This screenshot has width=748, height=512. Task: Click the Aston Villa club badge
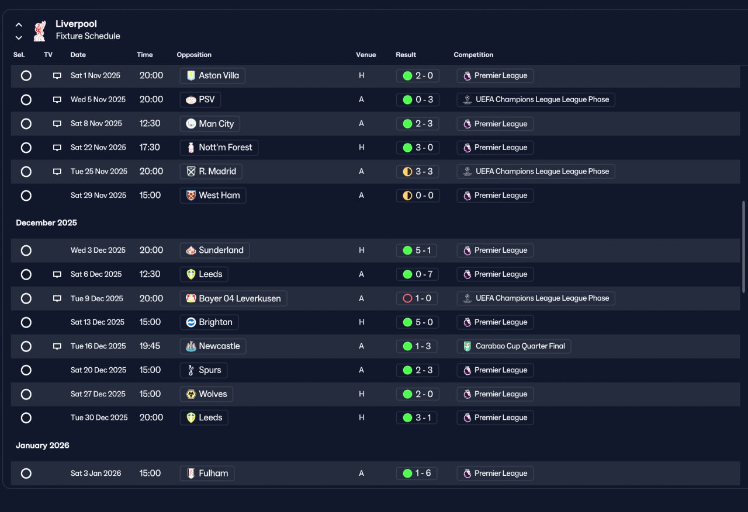[x=191, y=75]
